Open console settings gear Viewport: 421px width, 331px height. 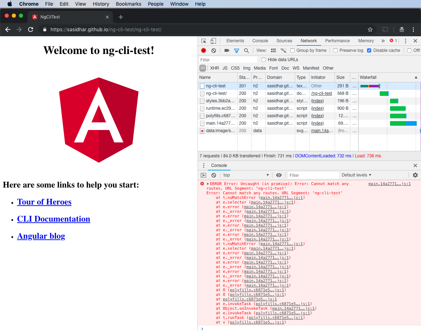415,175
